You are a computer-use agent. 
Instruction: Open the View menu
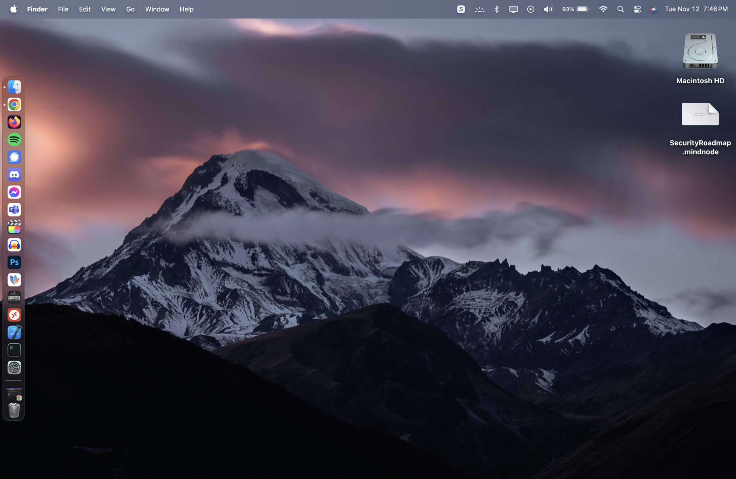(108, 9)
